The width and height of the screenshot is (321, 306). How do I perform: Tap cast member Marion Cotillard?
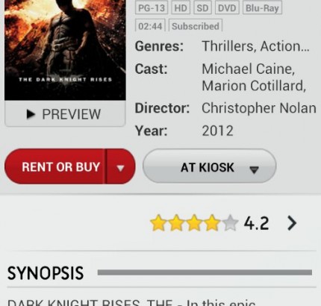[x=254, y=86]
